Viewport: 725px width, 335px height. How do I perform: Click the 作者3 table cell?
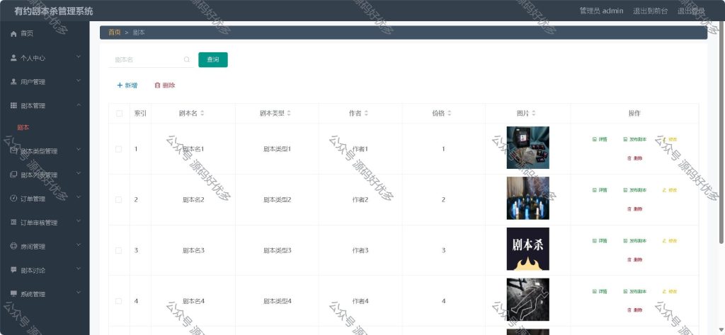(x=360, y=251)
